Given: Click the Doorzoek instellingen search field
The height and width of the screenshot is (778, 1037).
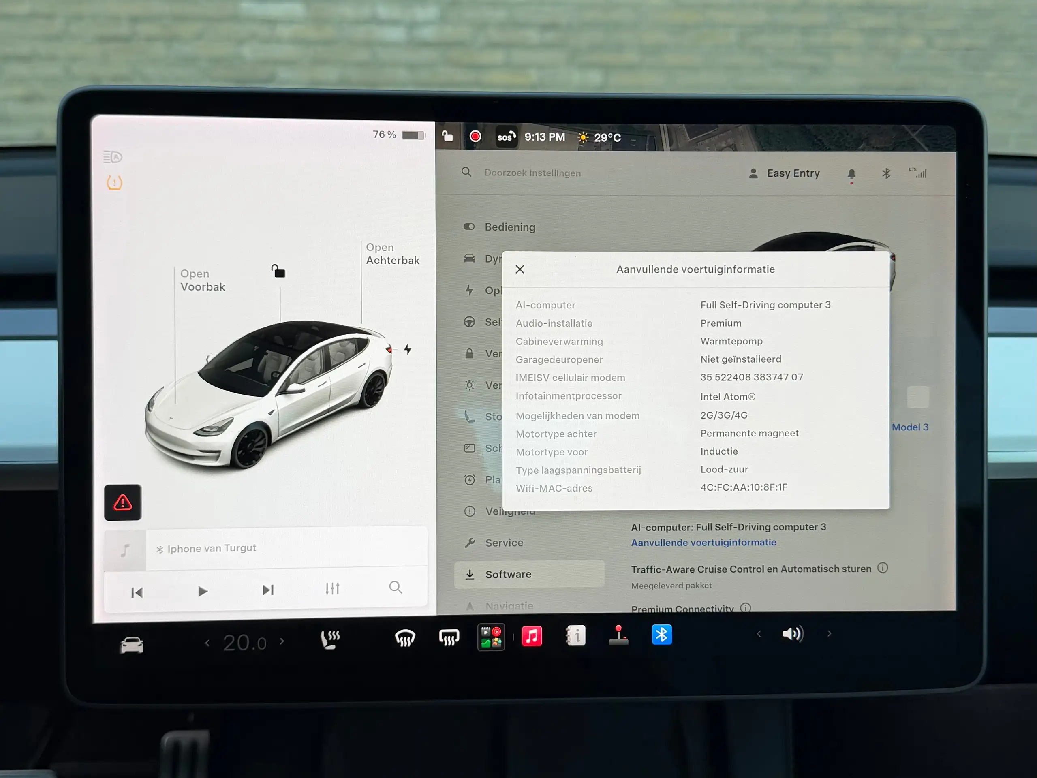Looking at the screenshot, I should pos(532,173).
